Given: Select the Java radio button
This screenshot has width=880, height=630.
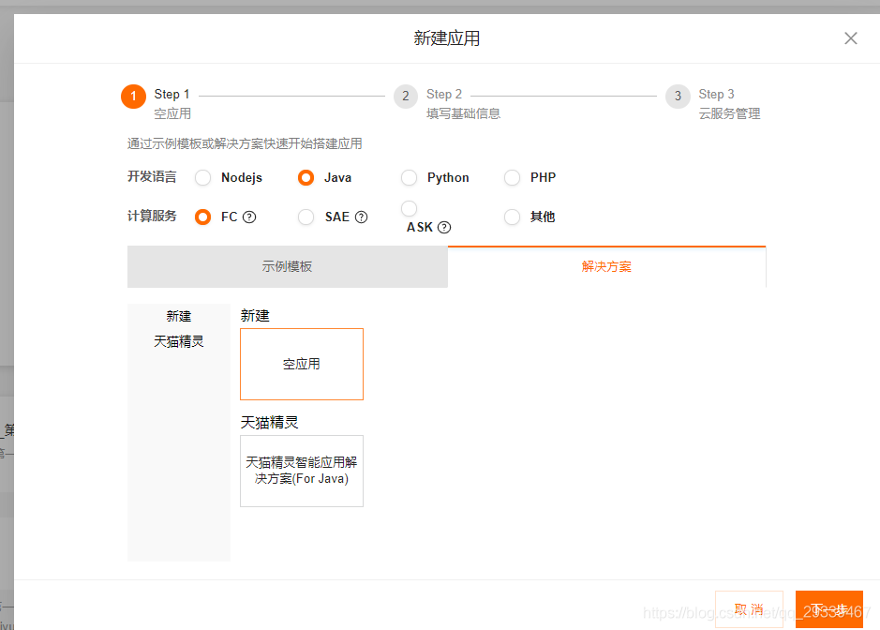Looking at the screenshot, I should [x=306, y=178].
